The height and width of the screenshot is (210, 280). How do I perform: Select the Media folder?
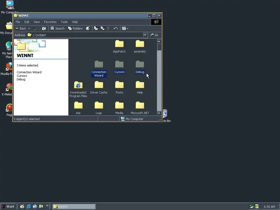point(119,108)
